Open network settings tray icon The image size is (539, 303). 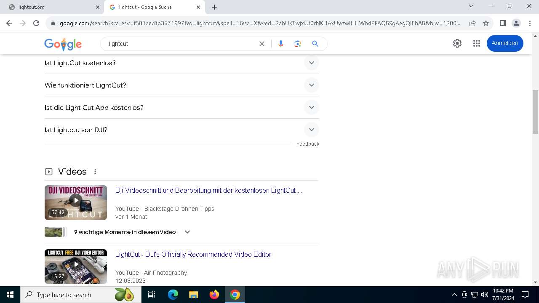click(x=475, y=295)
